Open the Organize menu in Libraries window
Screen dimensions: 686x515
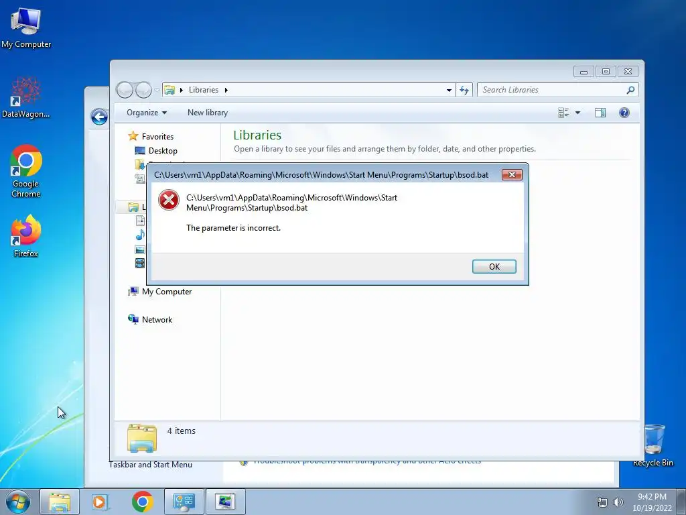pos(147,113)
